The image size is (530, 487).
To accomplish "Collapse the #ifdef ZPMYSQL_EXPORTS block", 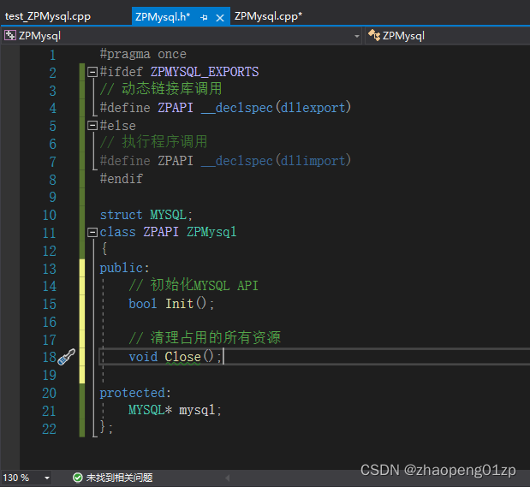I will click(92, 72).
